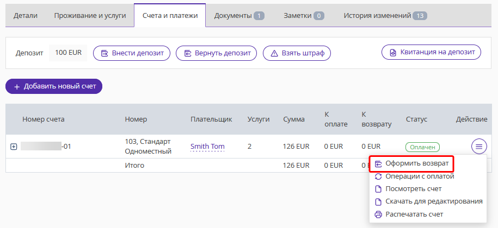
Task: Click receipt icon in Квитанция на депозит
Action: tap(393, 53)
